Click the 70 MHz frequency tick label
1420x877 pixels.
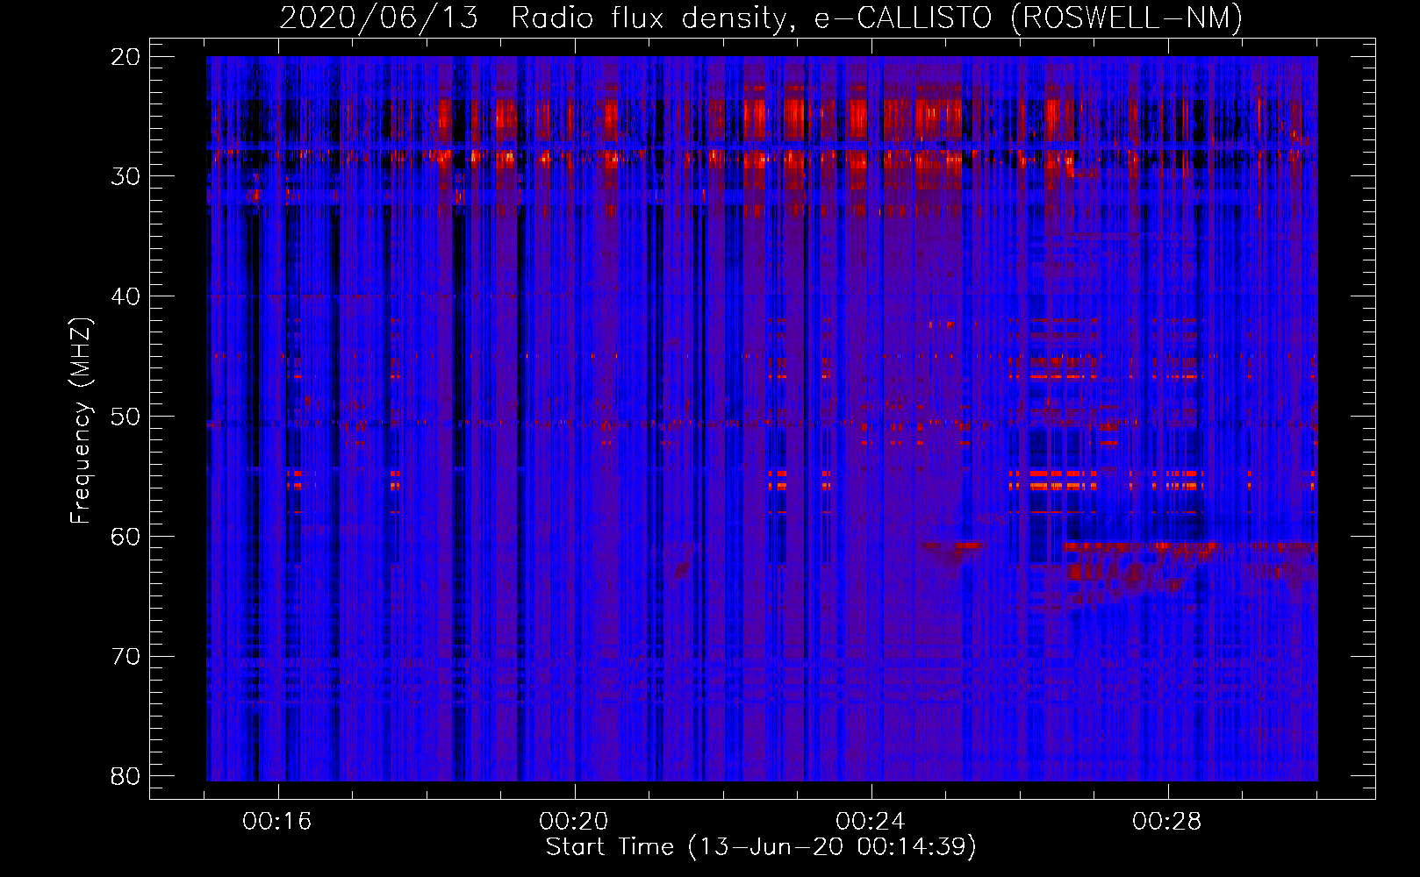(x=126, y=657)
